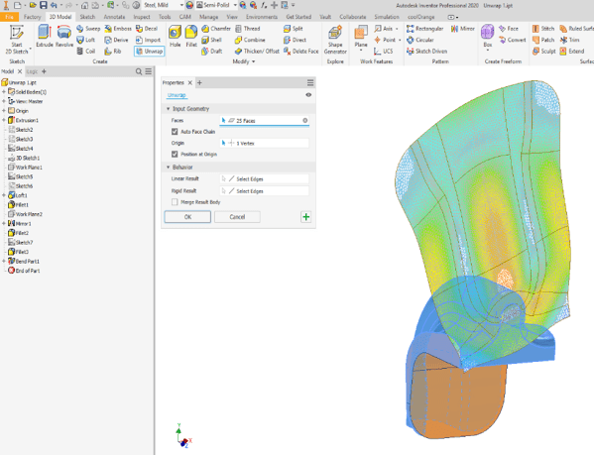The width and height of the screenshot is (594, 455).
Task: Select the Extrude tool
Action: (x=45, y=36)
